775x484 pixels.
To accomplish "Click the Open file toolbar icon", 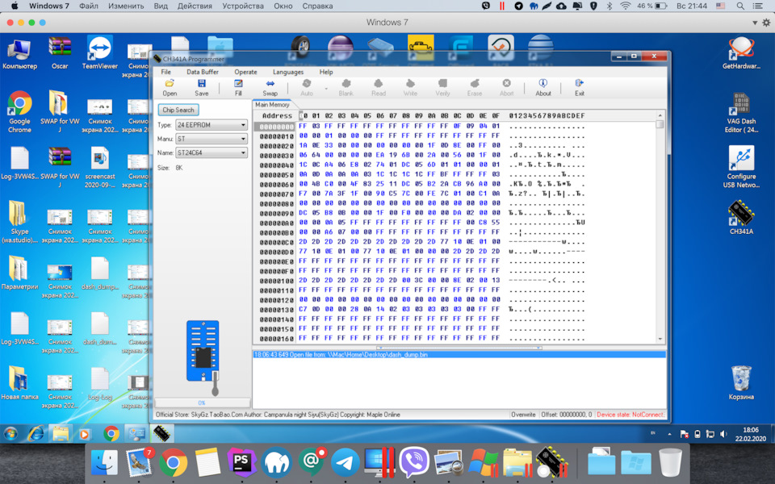I will point(170,87).
